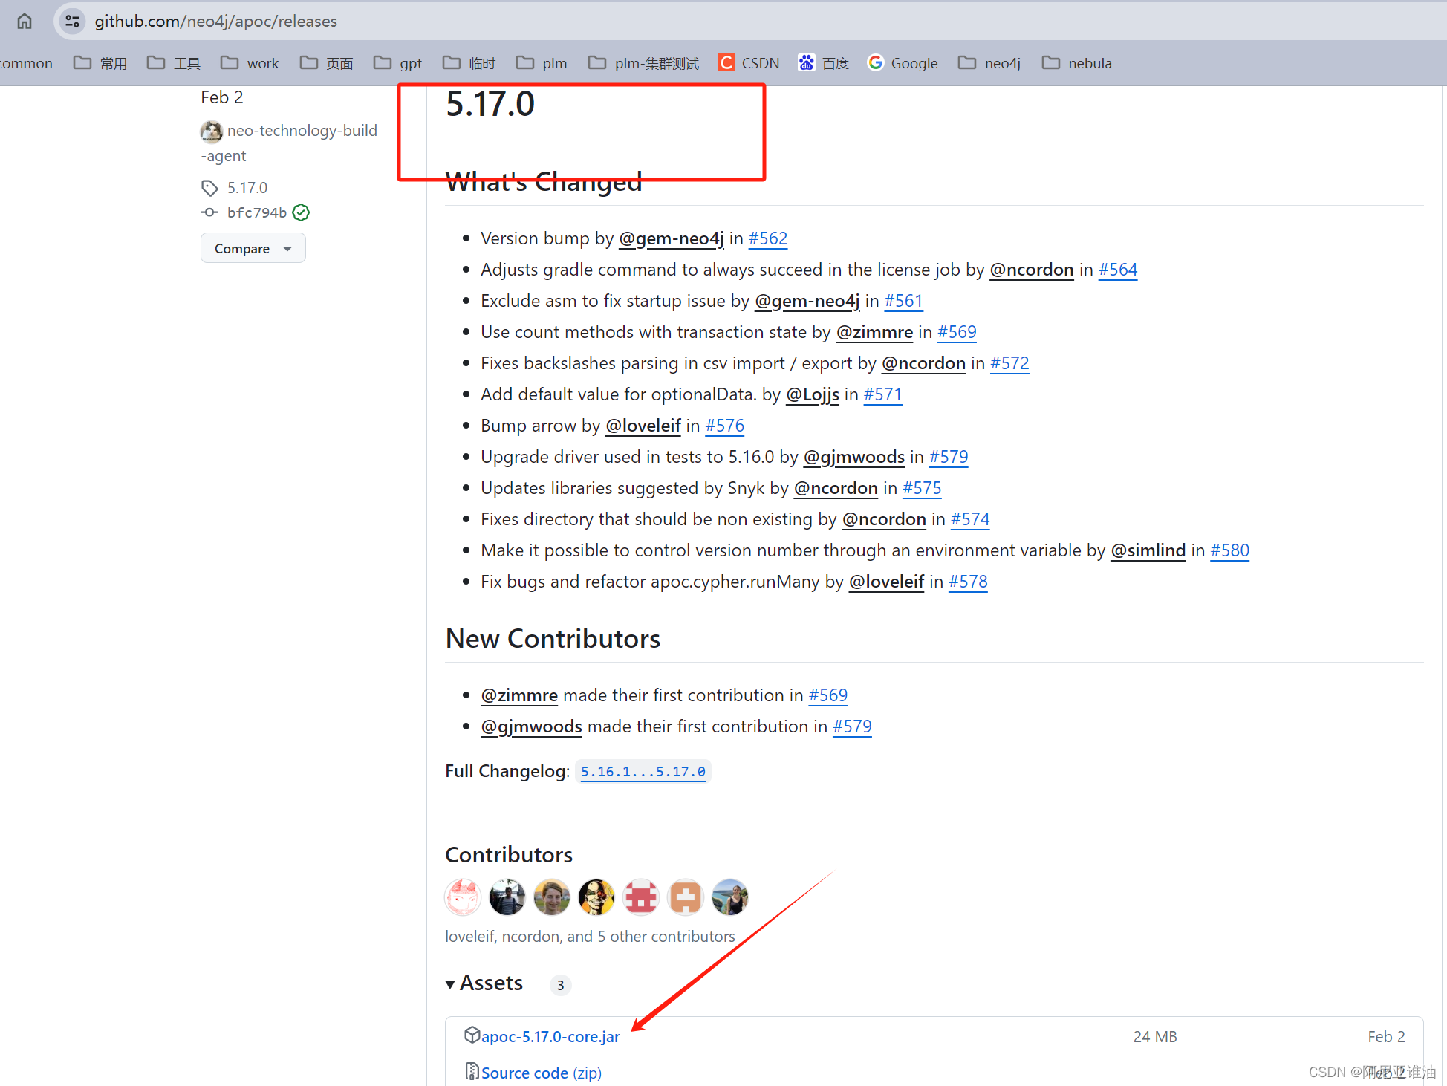This screenshot has height=1086, width=1447.
Task: Open the Google bookmark
Action: [x=903, y=63]
